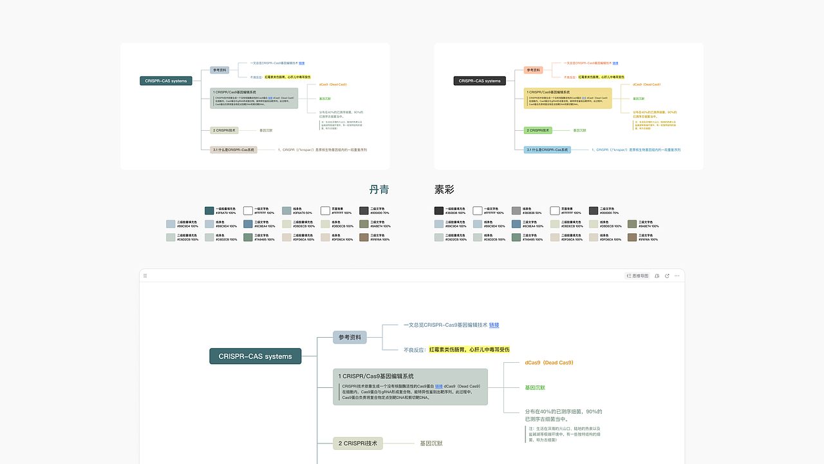Pick the #B9C9D4 二级胶囊填充色 swatch in the 丹青 palette
This screenshot has height=464, width=824.
[171, 224]
